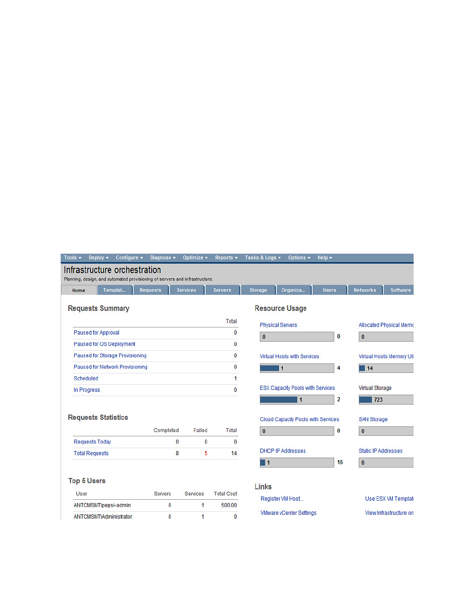Viewport: 452px width, 601px height.
Task: Click the Total Requests total value 14
Action: pos(234,453)
